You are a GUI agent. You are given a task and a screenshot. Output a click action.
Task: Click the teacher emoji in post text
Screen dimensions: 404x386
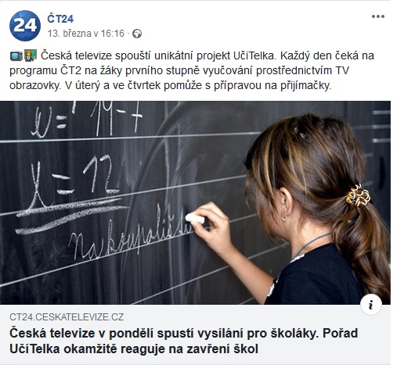(x=31, y=55)
